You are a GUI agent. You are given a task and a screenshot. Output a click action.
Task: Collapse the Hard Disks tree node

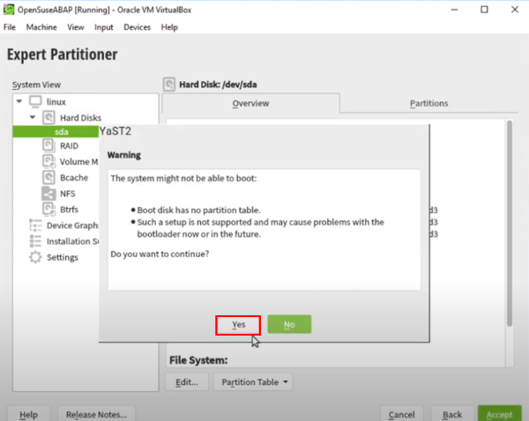point(33,117)
